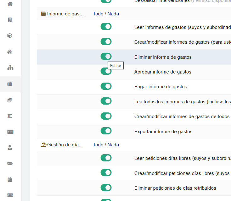
Task: Open the Tickets icon in sidebar
Action: [10, 195]
